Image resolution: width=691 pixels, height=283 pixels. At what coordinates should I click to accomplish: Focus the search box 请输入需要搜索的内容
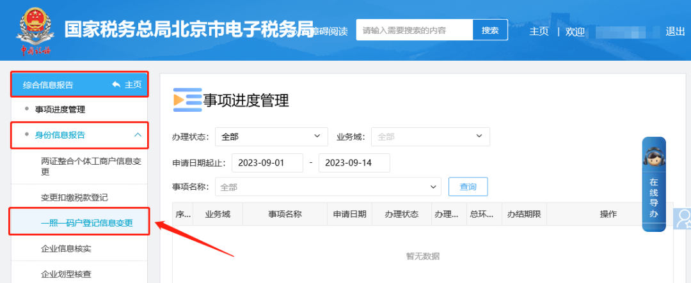414,30
